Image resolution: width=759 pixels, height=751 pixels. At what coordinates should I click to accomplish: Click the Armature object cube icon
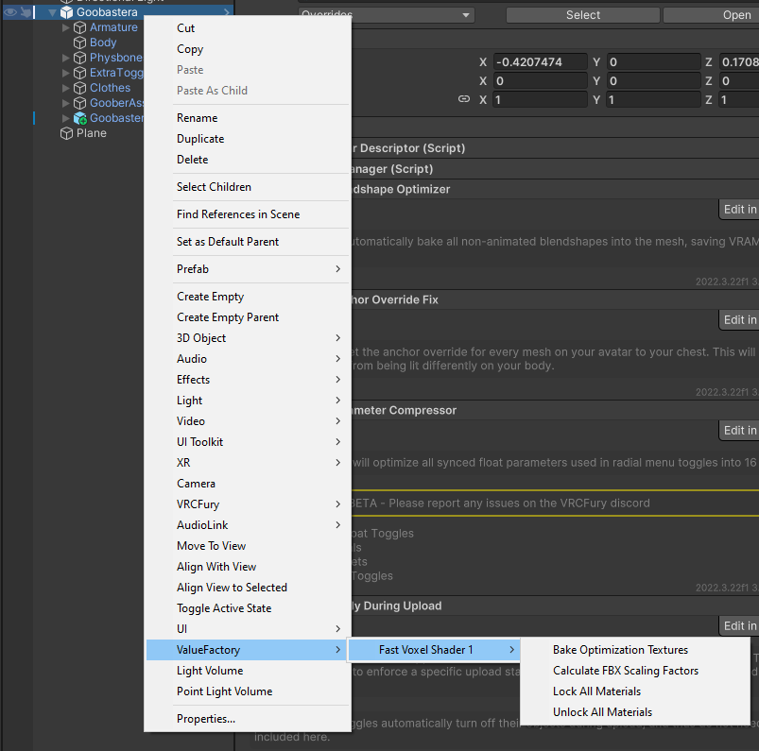[80, 27]
